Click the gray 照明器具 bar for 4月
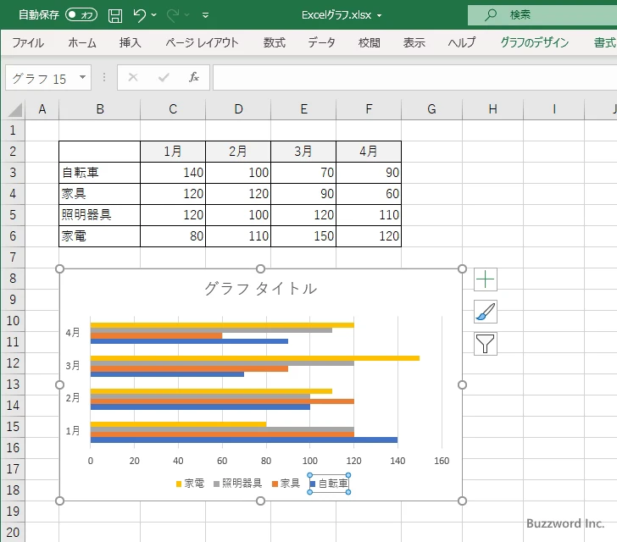Viewport: 617px width, 542px height. tap(211, 330)
